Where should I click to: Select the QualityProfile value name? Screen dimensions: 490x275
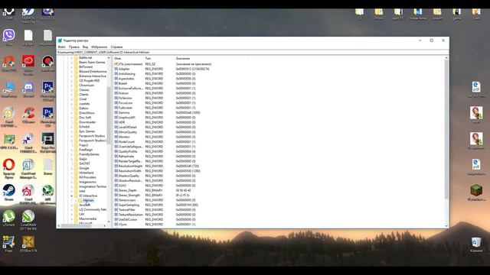128,151
